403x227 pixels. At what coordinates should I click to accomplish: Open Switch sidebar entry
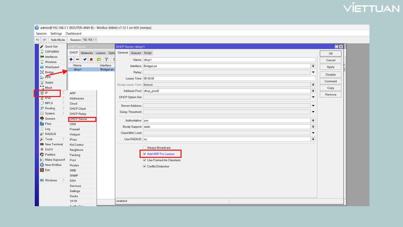49,83
